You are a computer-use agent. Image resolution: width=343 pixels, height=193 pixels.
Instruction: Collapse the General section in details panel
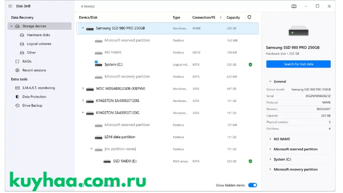pyautogui.click(x=270, y=81)
